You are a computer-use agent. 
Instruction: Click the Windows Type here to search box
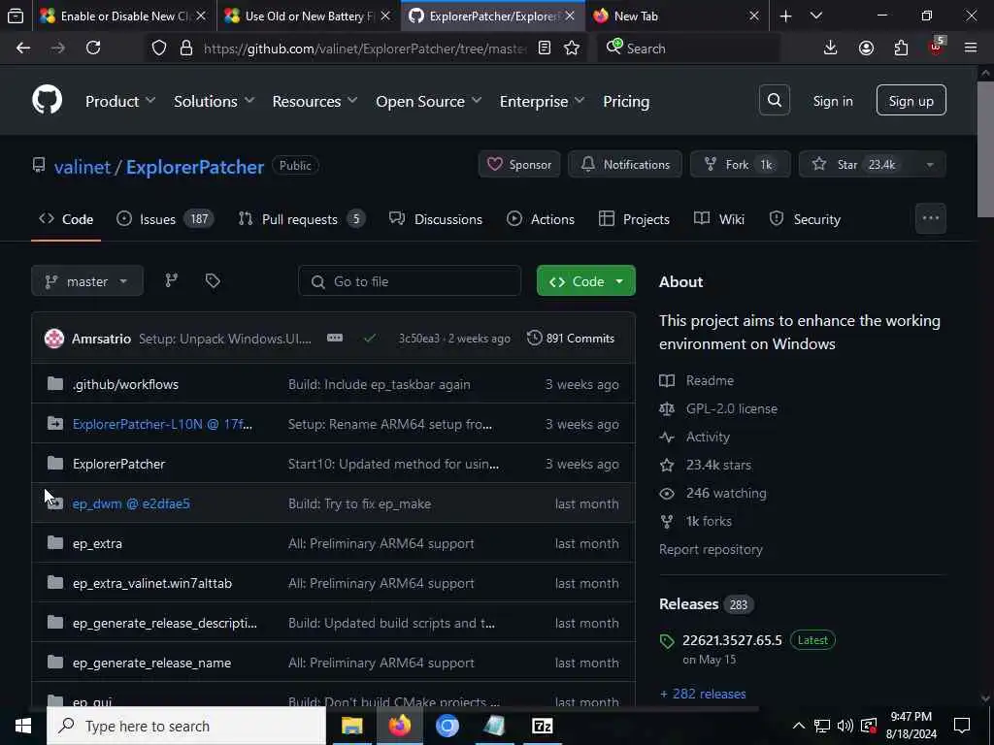(x=186, y=726)
